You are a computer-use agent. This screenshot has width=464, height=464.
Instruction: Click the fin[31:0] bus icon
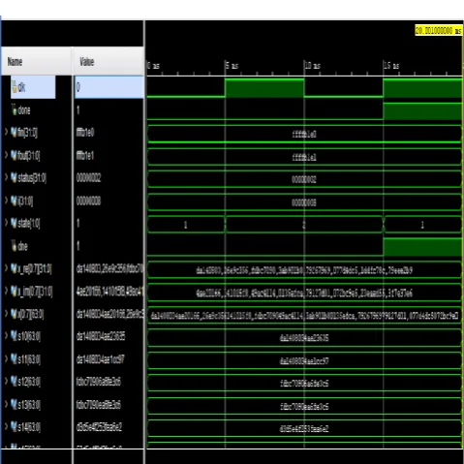pyautogui.click(x=14, y=133)
